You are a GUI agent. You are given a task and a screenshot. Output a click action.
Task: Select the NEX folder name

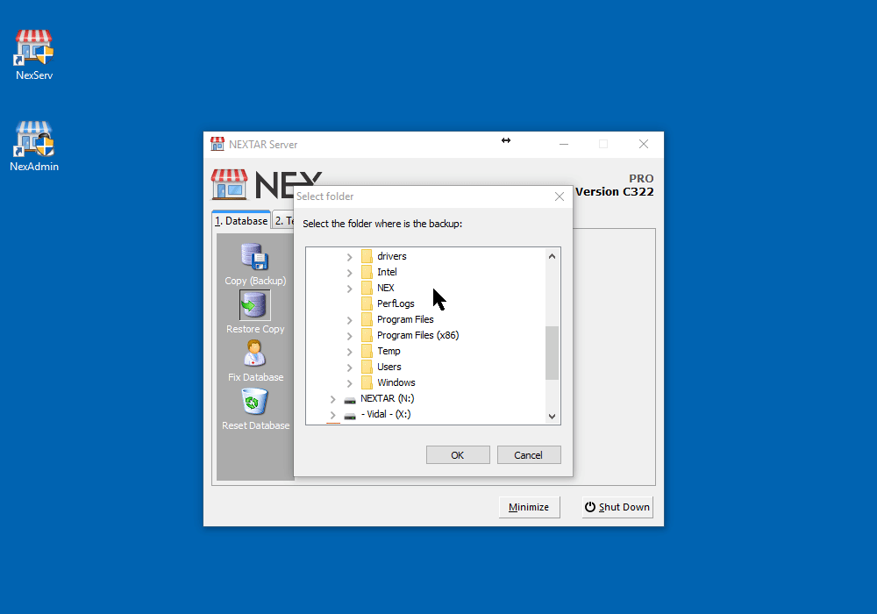pyautogui.click(x=385, y=288)
